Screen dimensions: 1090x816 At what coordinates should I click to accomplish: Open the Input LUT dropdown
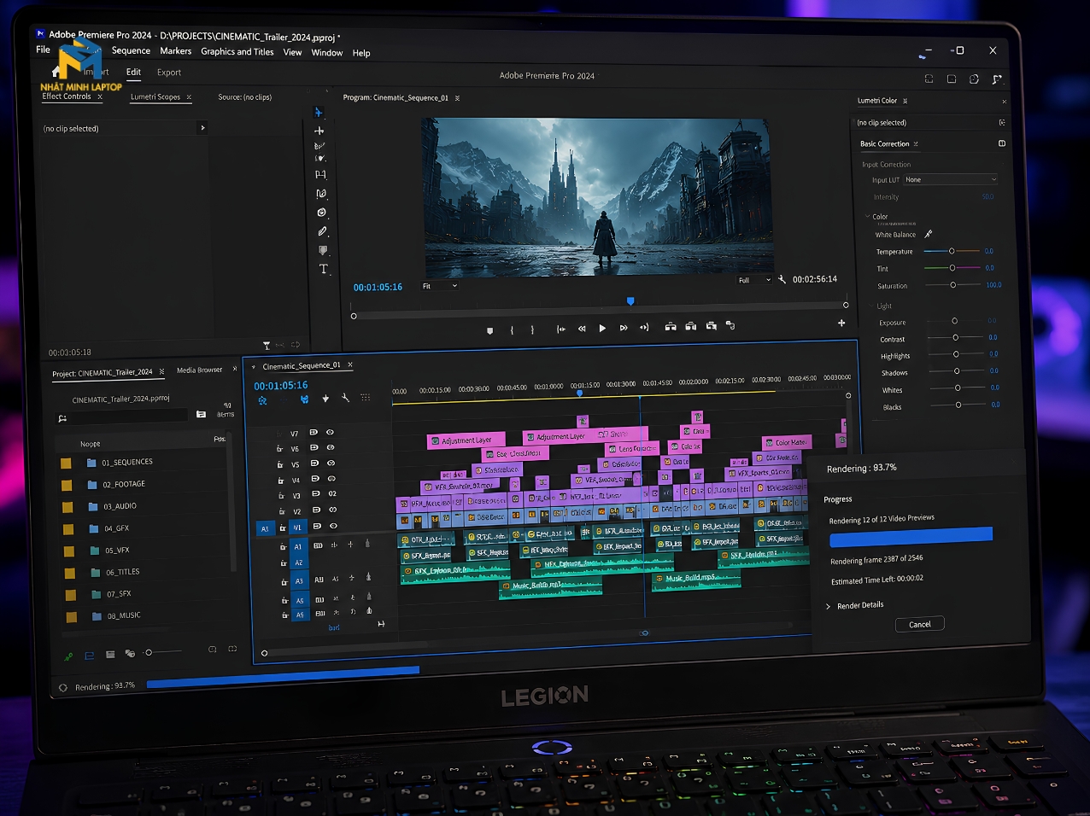point(951,179)
